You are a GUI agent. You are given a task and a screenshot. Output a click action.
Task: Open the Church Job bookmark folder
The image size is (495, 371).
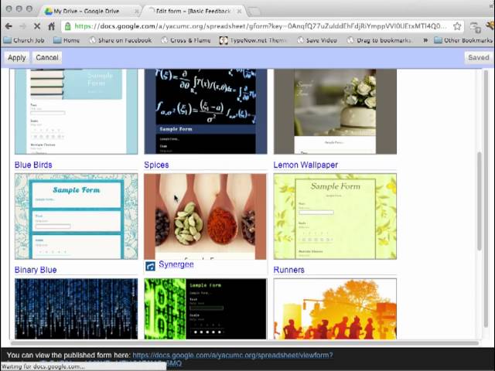point(24,40)
